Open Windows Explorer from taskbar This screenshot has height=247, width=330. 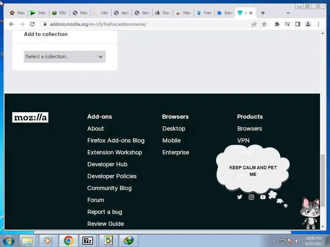(x=28, y=241)
